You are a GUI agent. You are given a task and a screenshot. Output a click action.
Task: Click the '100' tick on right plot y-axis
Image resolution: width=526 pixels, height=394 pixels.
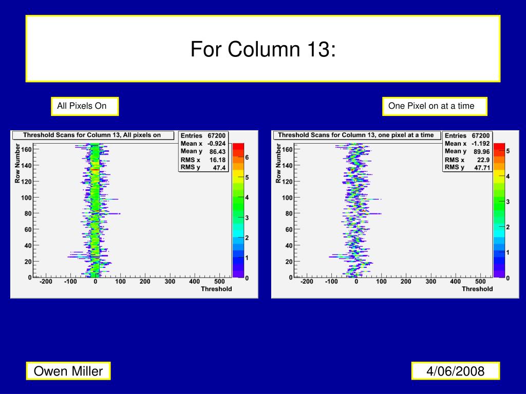pyautogui.click(x=287, y=198)
